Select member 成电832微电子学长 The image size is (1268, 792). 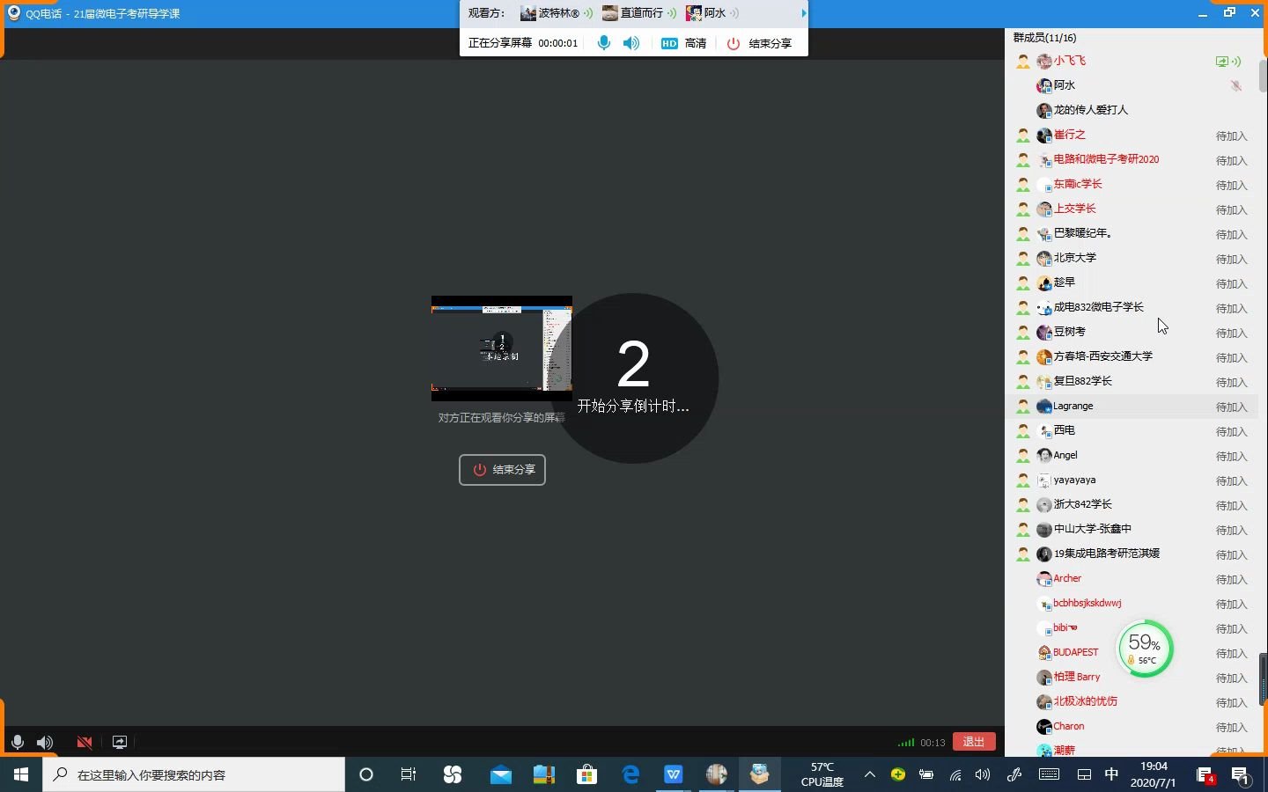[1099, 307]
